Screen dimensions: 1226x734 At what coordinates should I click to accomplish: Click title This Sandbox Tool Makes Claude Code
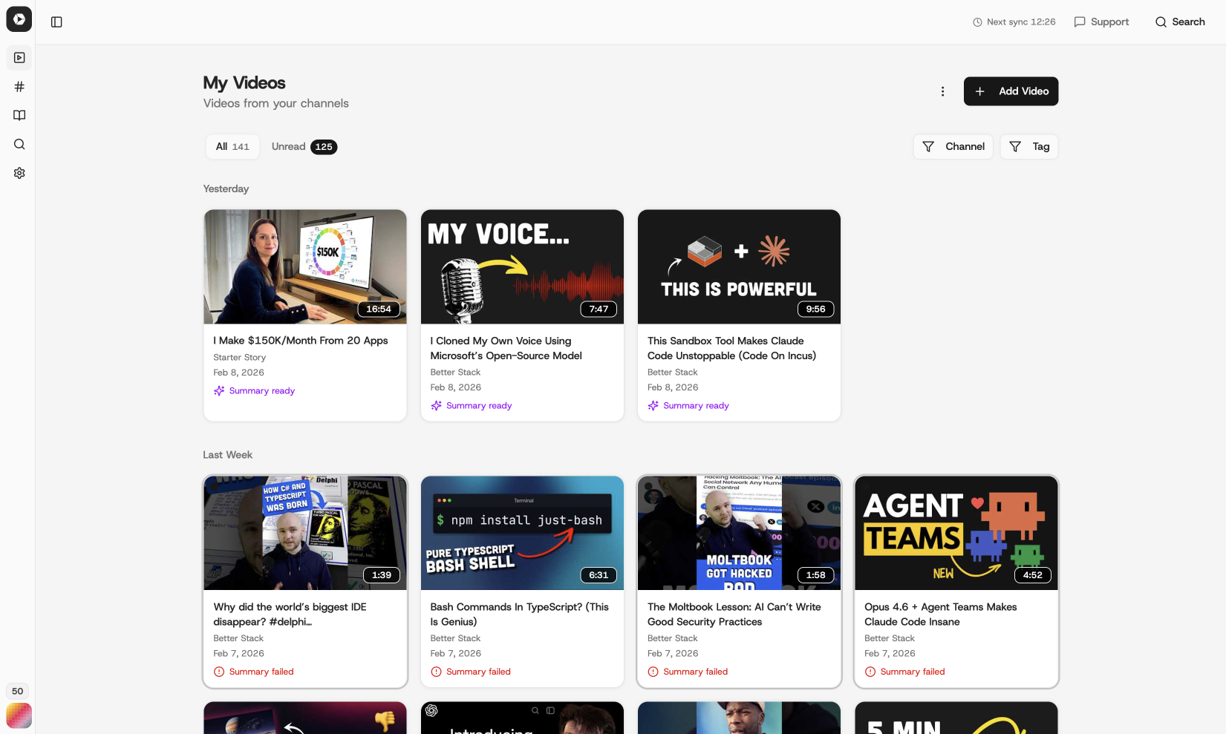pyautogui.click(x=731, y=348)
